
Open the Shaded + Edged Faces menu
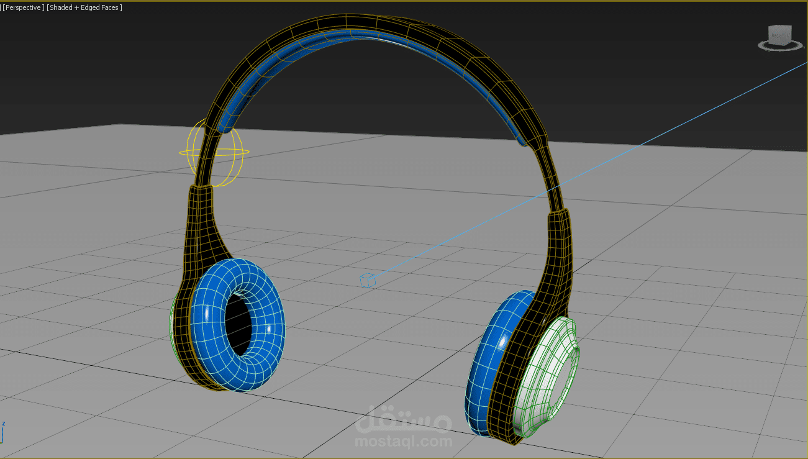click(x=84, y=7)
